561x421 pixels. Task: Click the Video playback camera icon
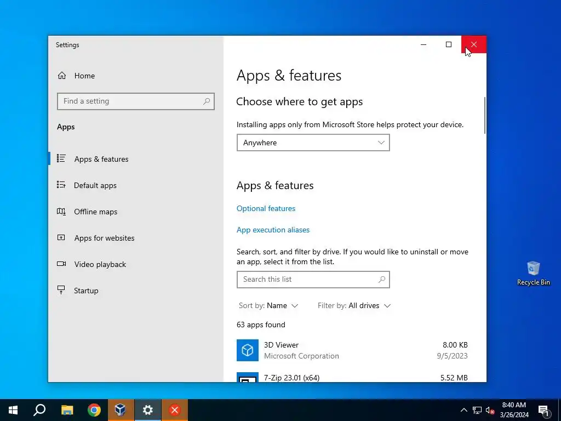61,264
